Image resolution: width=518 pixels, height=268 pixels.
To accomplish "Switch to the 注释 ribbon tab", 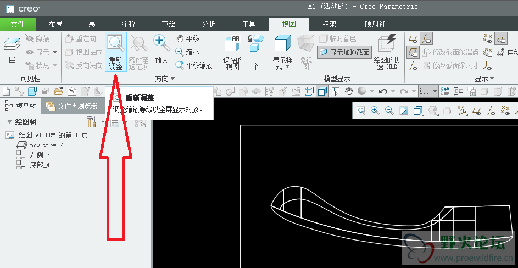I will click(x=129, y=24).
